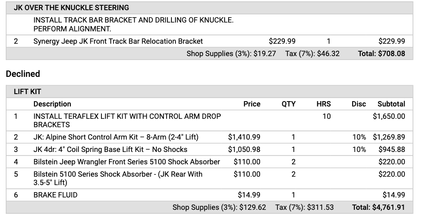Image resolution: width=424 pixels, height=216 pixels.
Task: Click the Declined section heading
Action: (x=23, y=74)
